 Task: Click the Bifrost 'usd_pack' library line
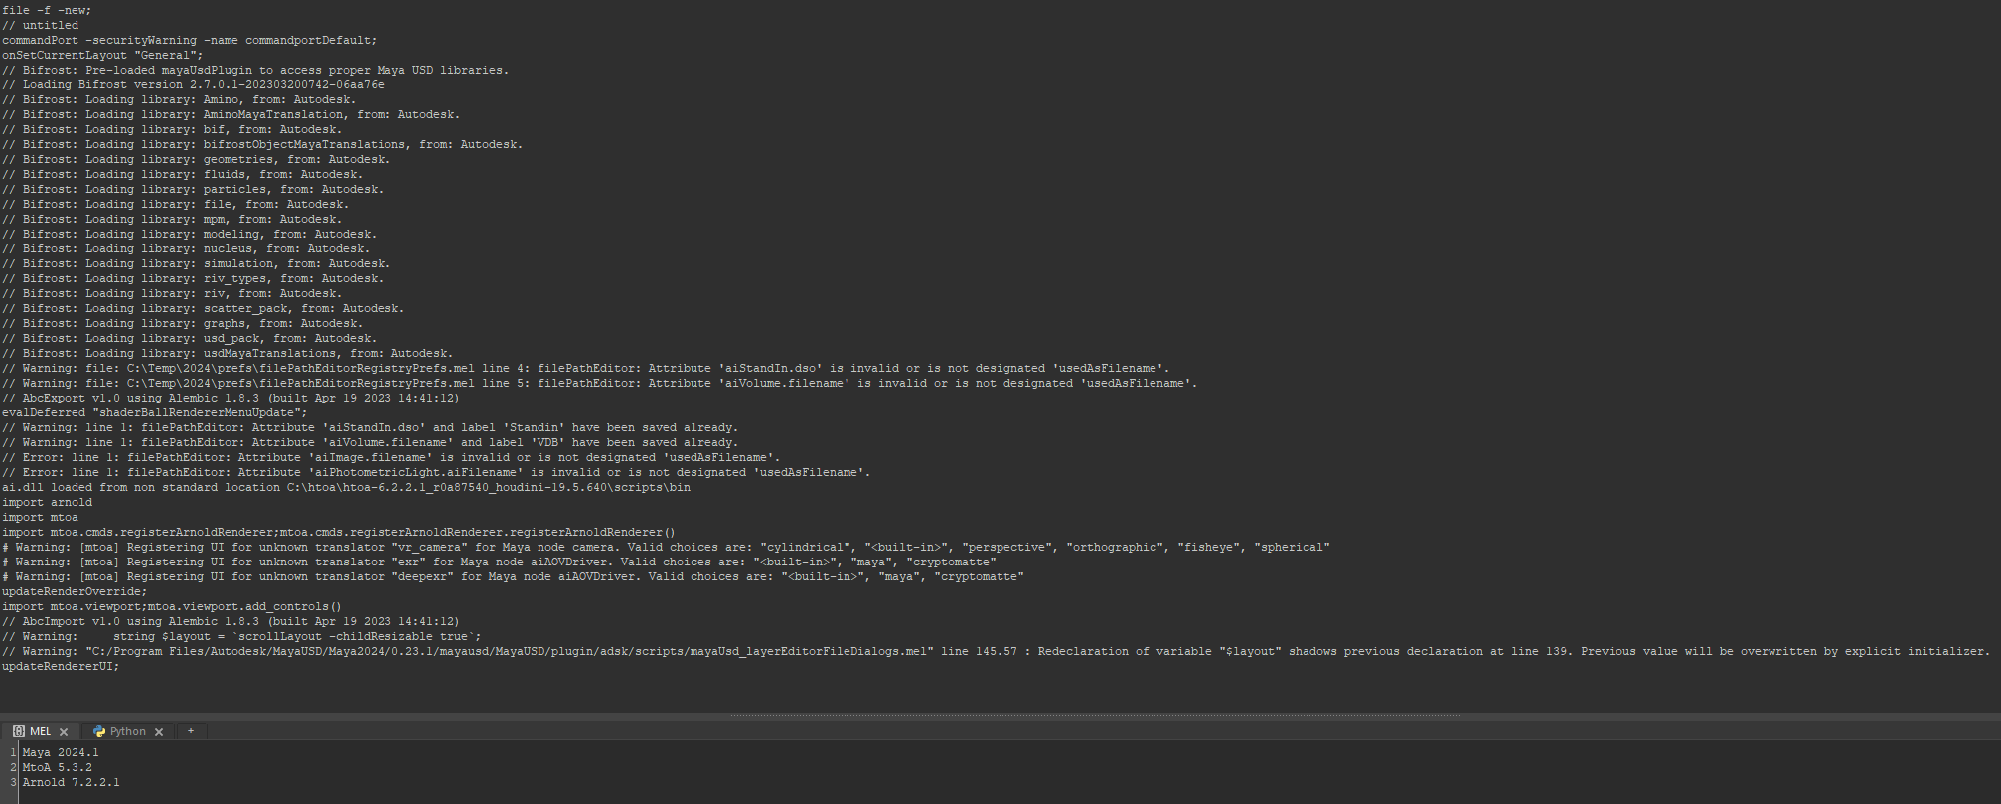click(x=189, y=339)
